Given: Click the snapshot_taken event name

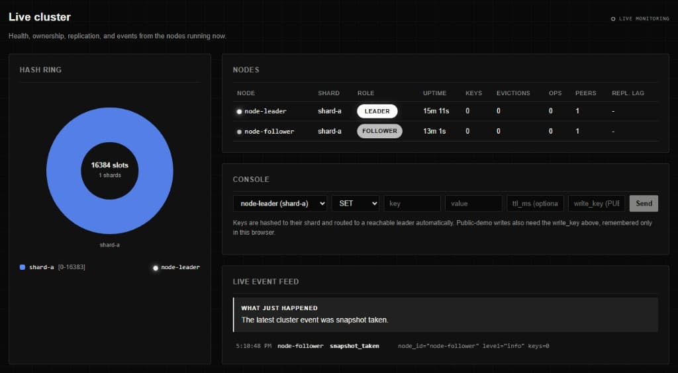Looking at the screenshot, I should coord(355,347).
